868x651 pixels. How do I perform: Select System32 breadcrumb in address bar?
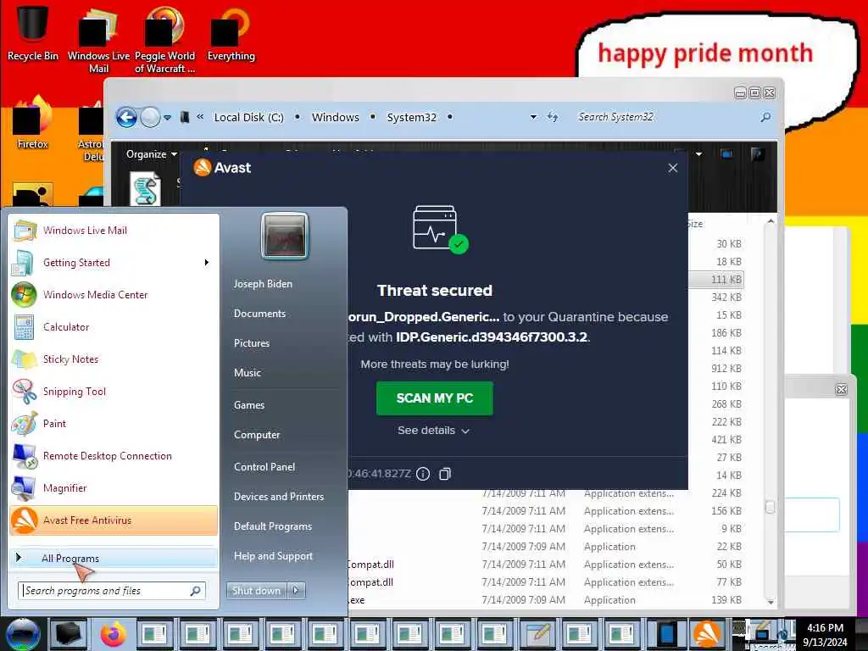(x=411, y=117)
